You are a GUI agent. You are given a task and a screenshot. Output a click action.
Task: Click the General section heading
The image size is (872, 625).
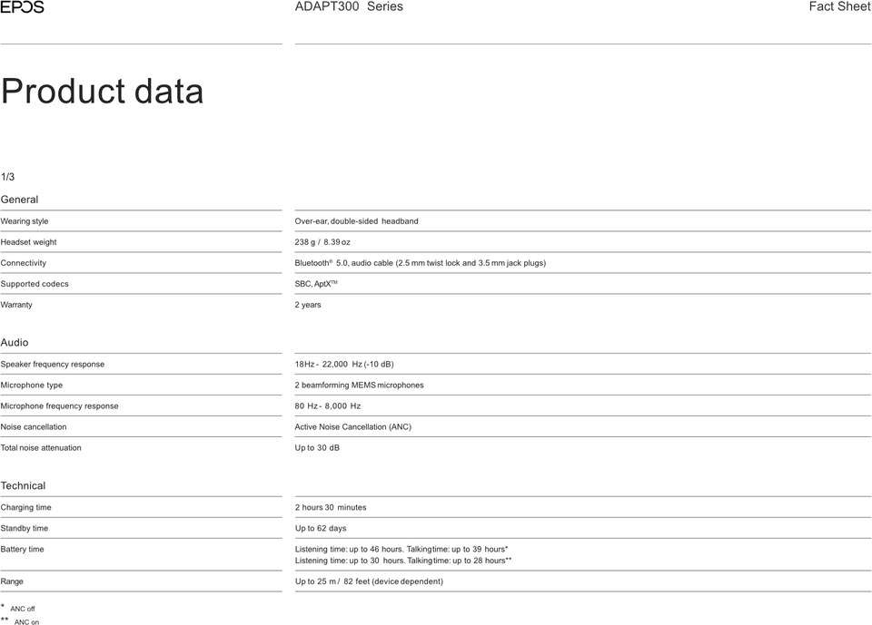pyautogui.click(x=19, y=200)
